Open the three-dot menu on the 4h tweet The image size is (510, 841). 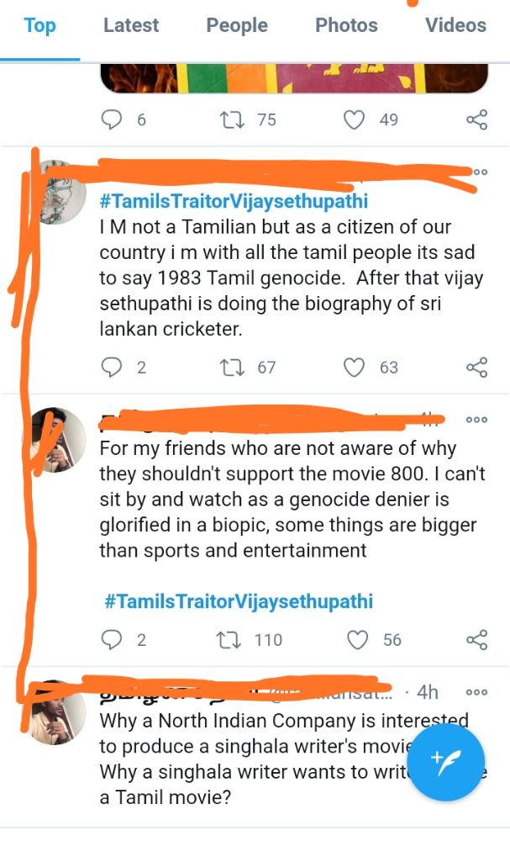coord(477,692)
